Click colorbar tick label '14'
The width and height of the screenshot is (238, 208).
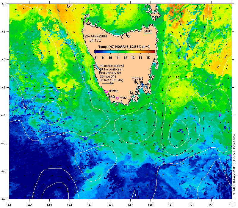click(140, 58)
